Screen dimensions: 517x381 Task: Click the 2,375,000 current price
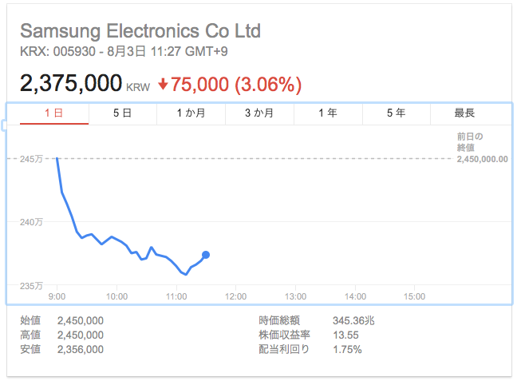tap(70, 83)
